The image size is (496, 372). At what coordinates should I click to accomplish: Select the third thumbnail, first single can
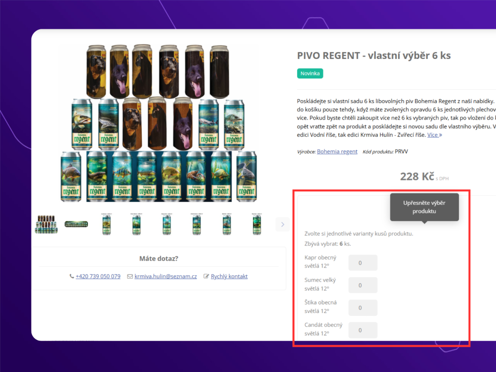[106, 224]
